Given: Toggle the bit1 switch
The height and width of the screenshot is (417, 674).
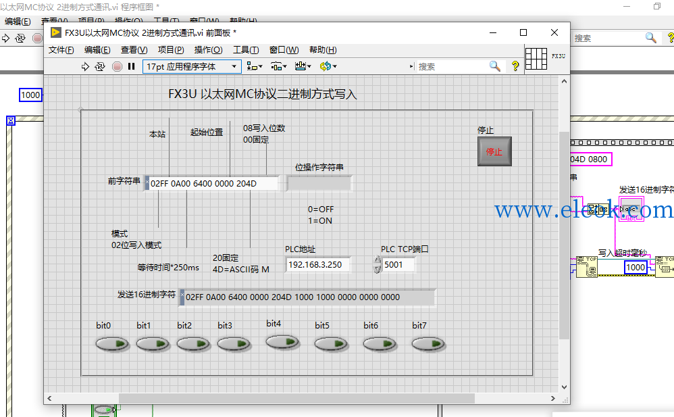Looking at the screenshot, I should click(x=153, y=344).
